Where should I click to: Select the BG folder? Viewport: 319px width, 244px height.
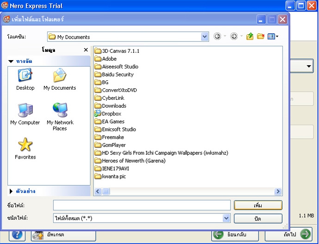[x=102, y=82]
